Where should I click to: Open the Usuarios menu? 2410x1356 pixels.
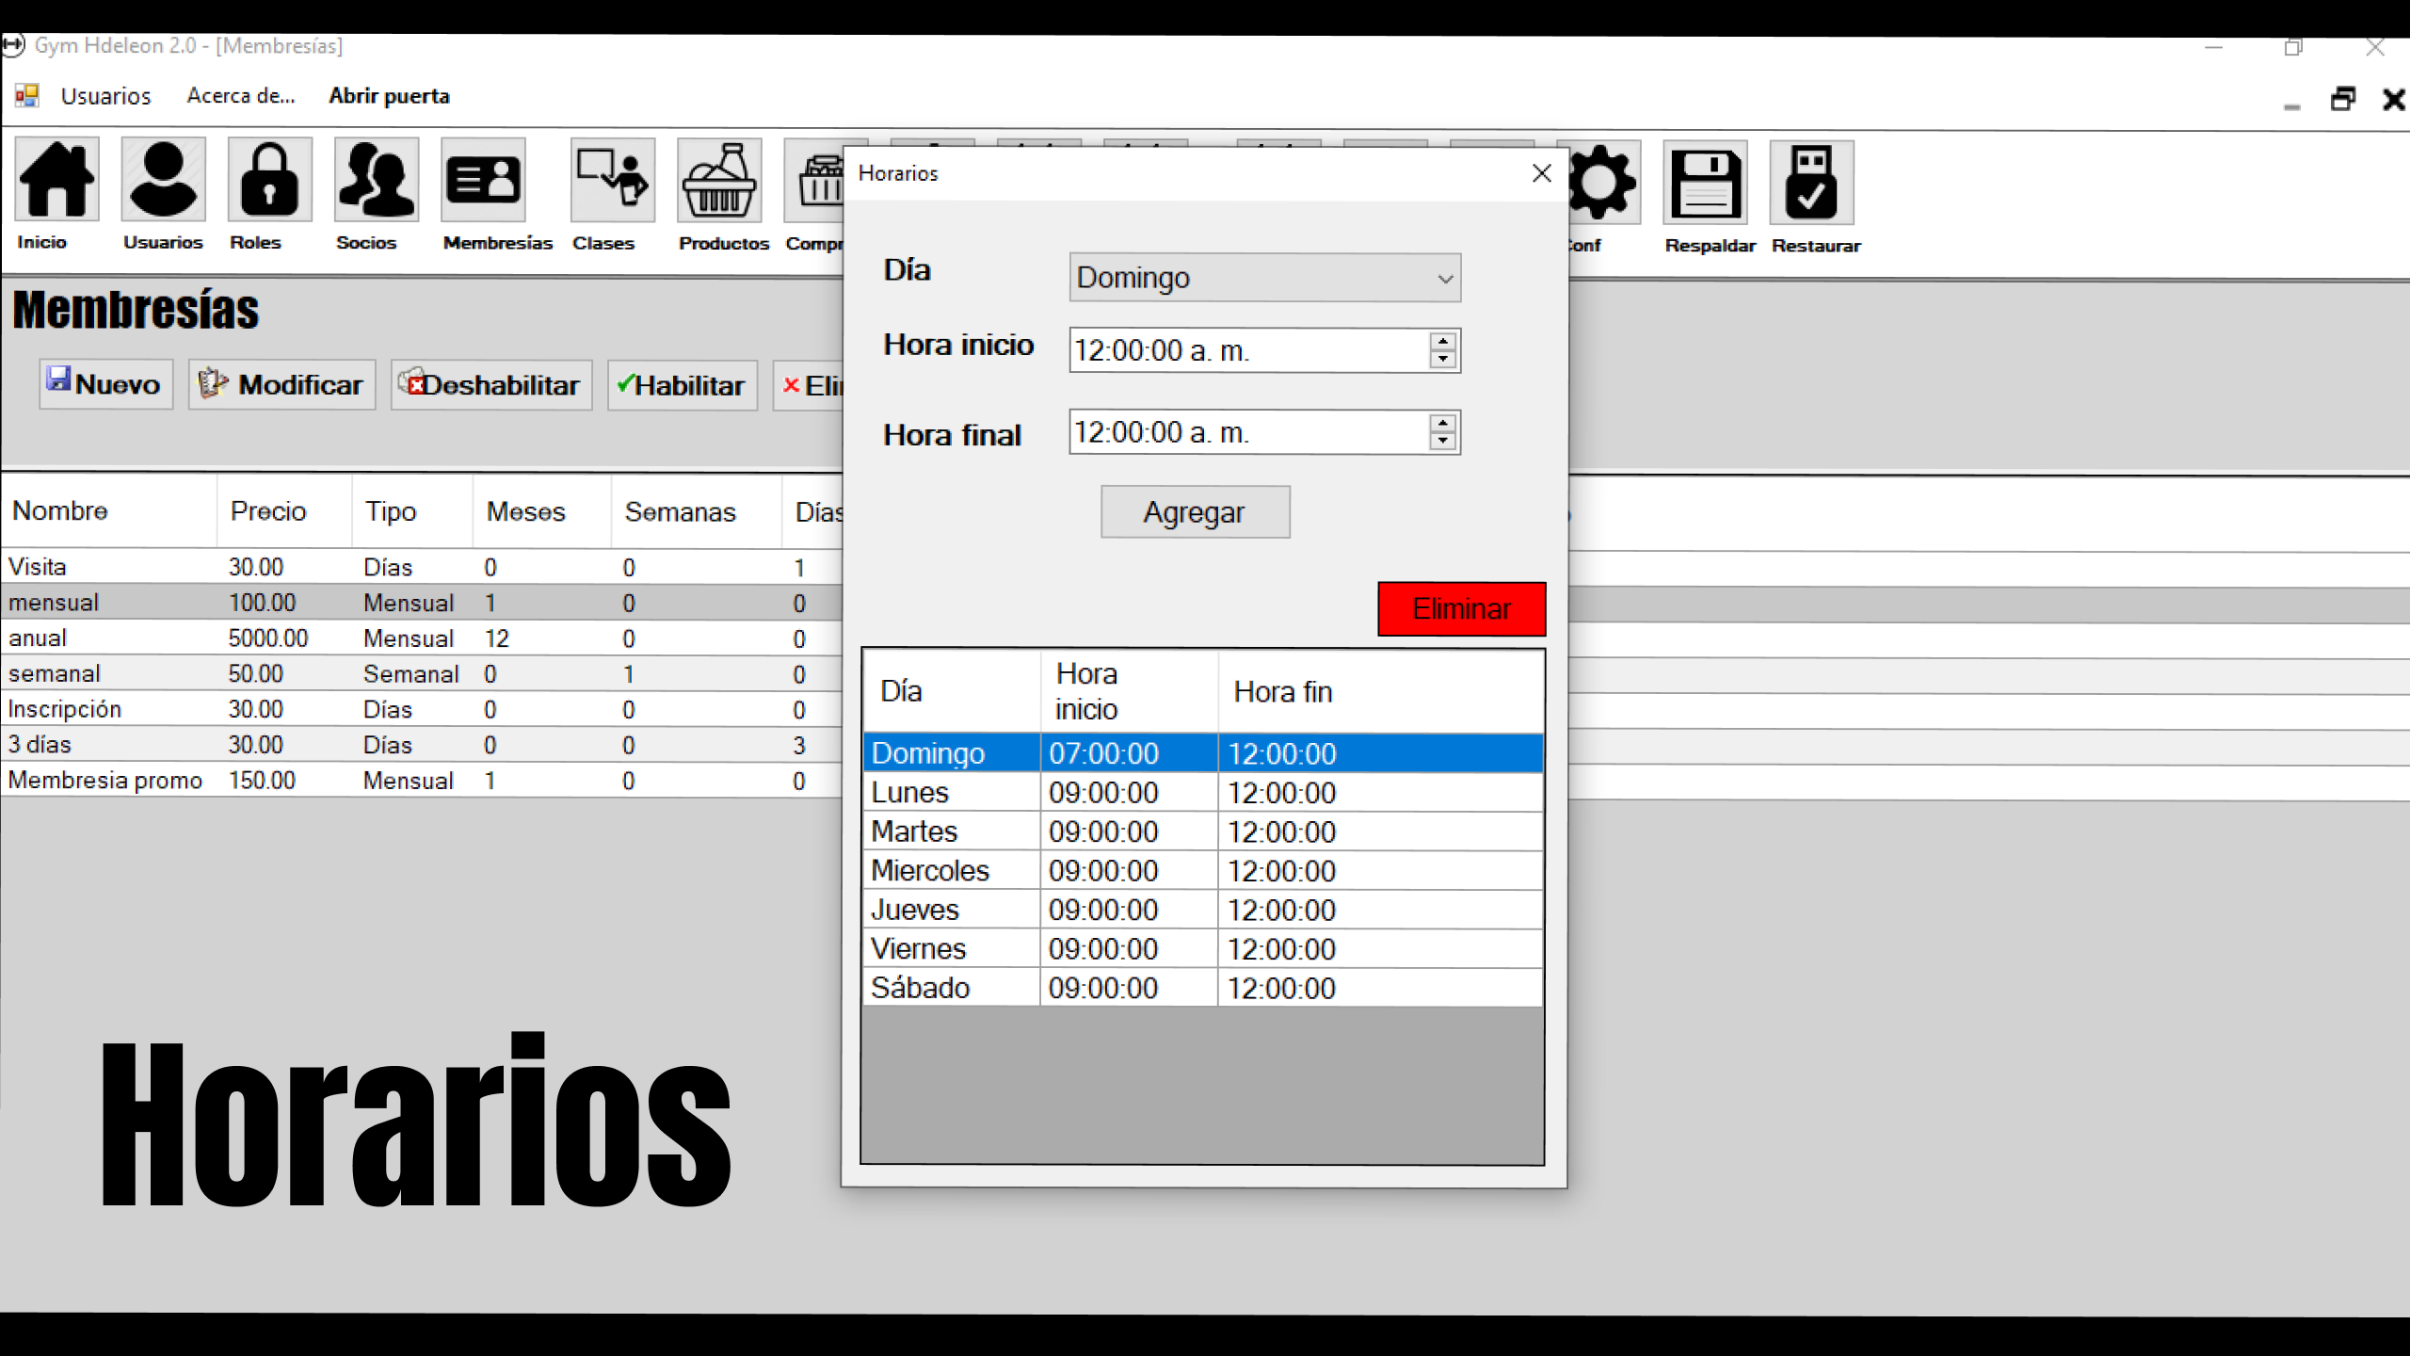pos(105,96)
